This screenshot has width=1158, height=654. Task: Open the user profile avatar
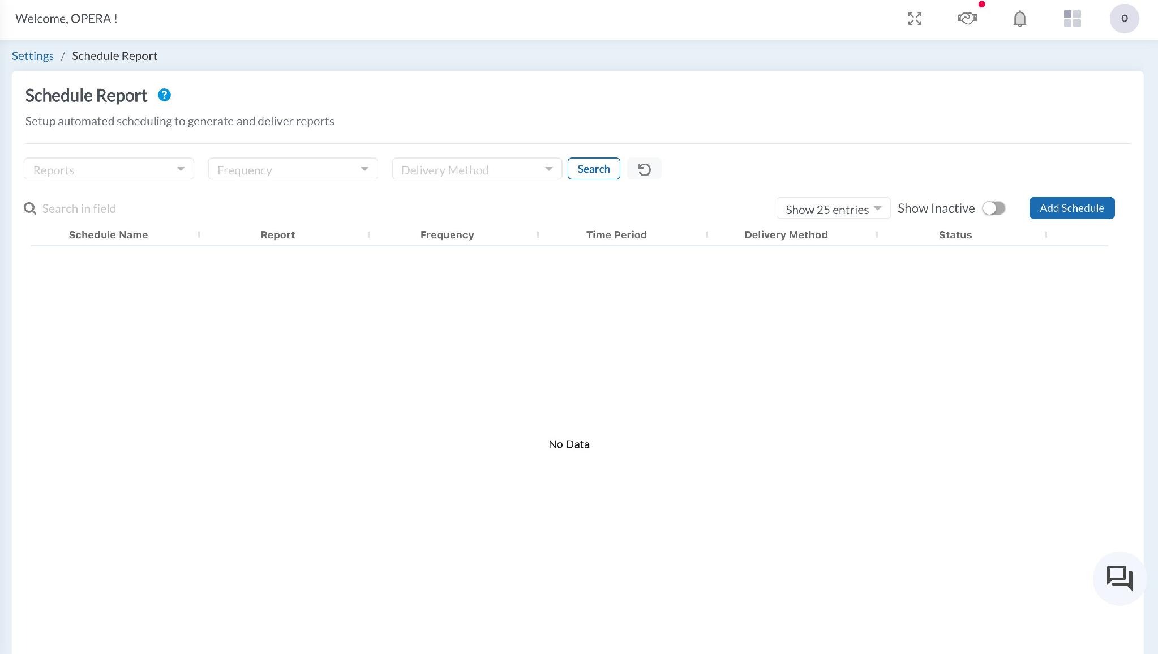[1124, 19]
